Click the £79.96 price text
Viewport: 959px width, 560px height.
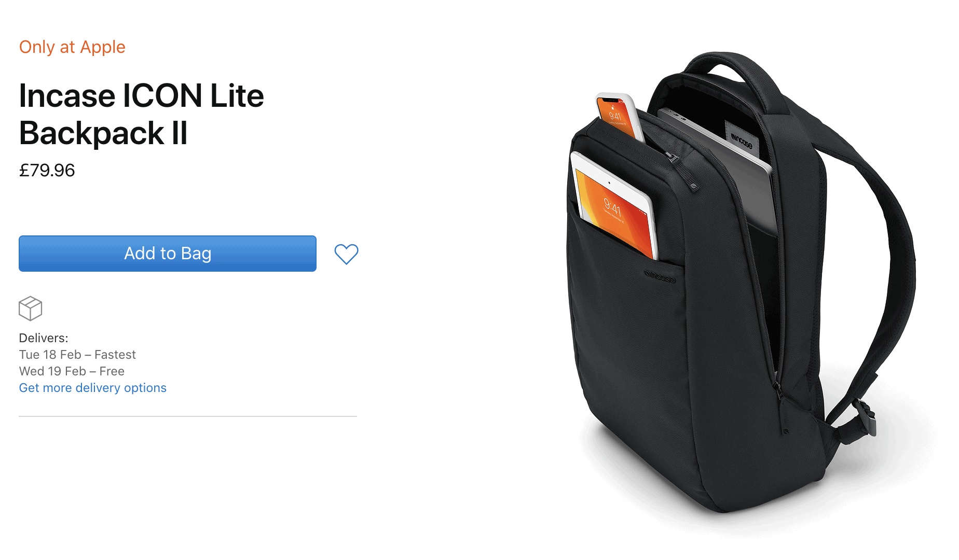pos(47,170)
